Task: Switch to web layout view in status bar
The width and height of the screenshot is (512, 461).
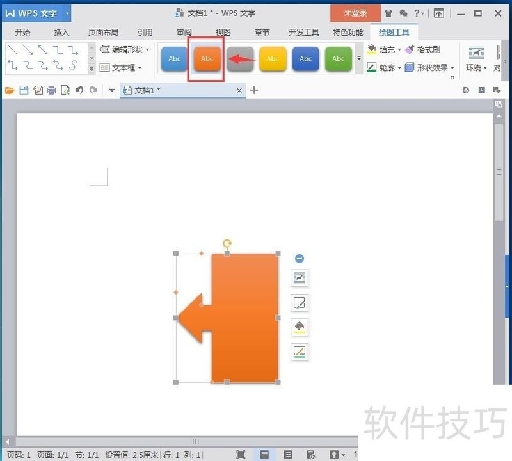Action: 311,455
